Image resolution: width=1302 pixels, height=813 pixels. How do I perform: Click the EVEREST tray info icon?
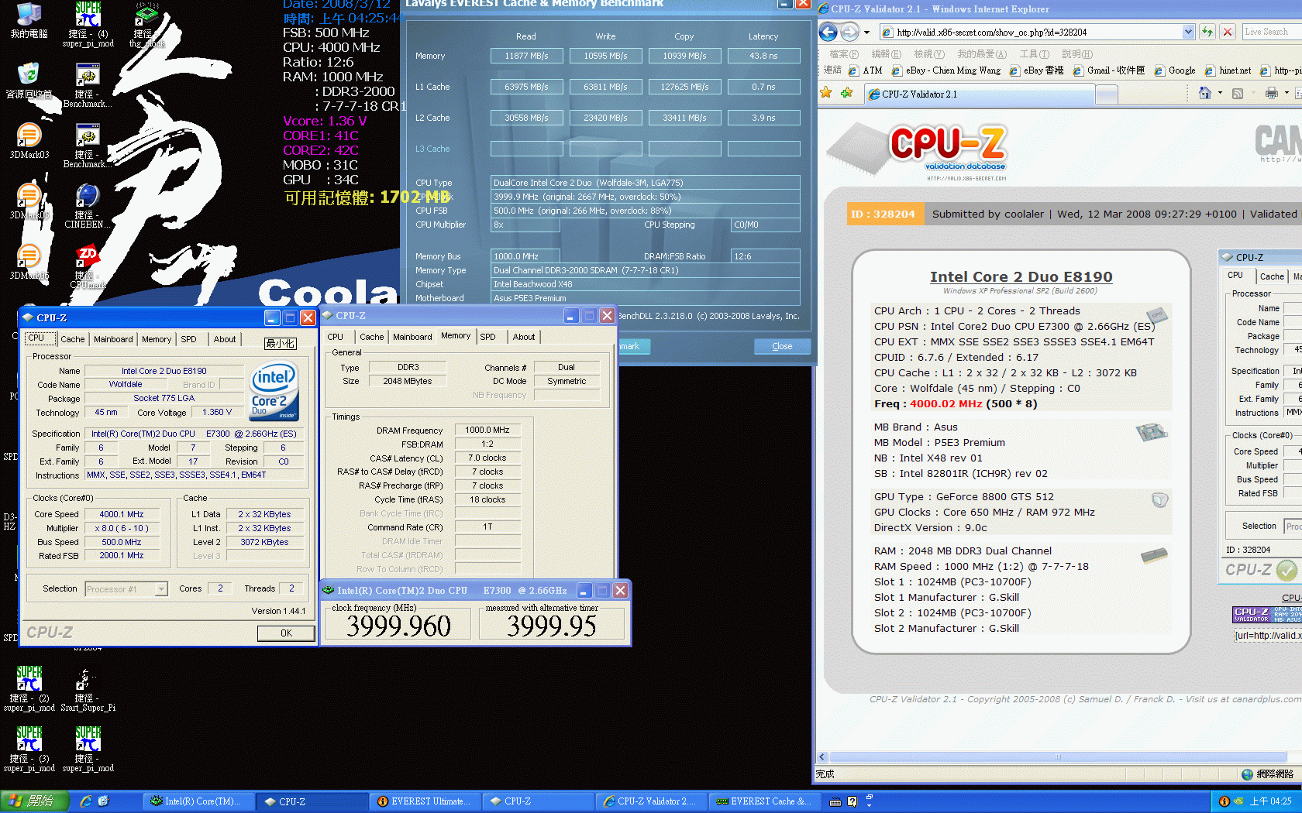click(x=1224, y=801)
